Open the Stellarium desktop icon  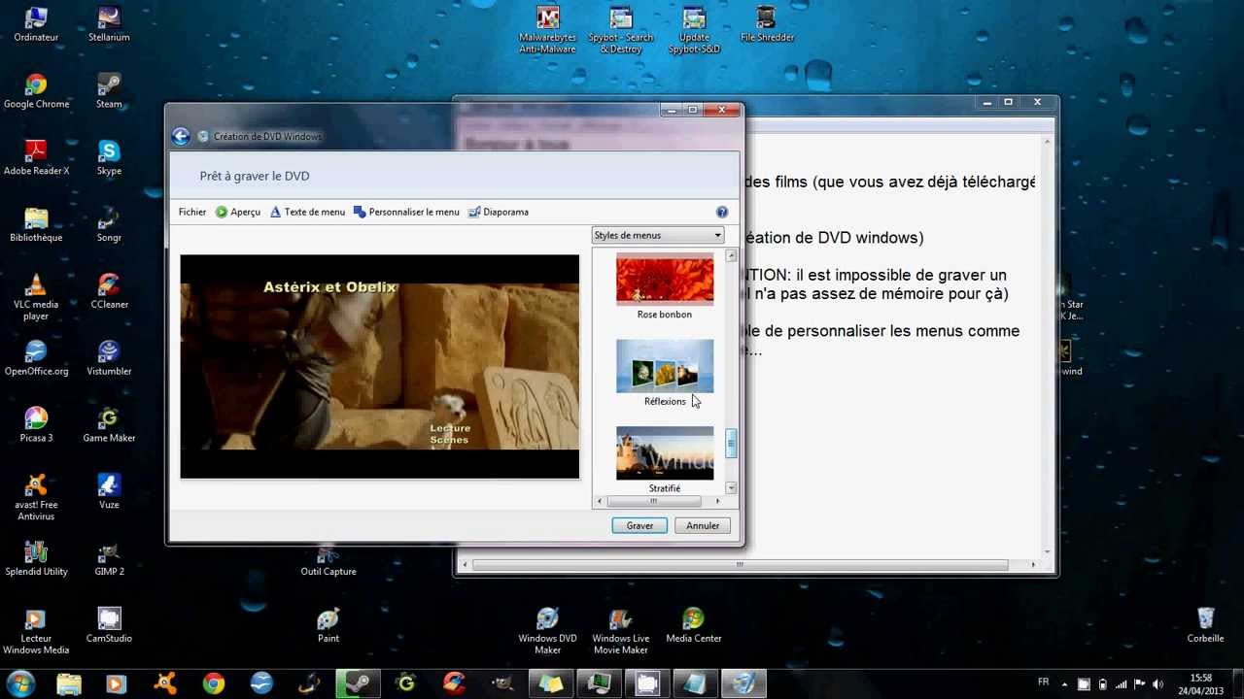click(109, 25)
